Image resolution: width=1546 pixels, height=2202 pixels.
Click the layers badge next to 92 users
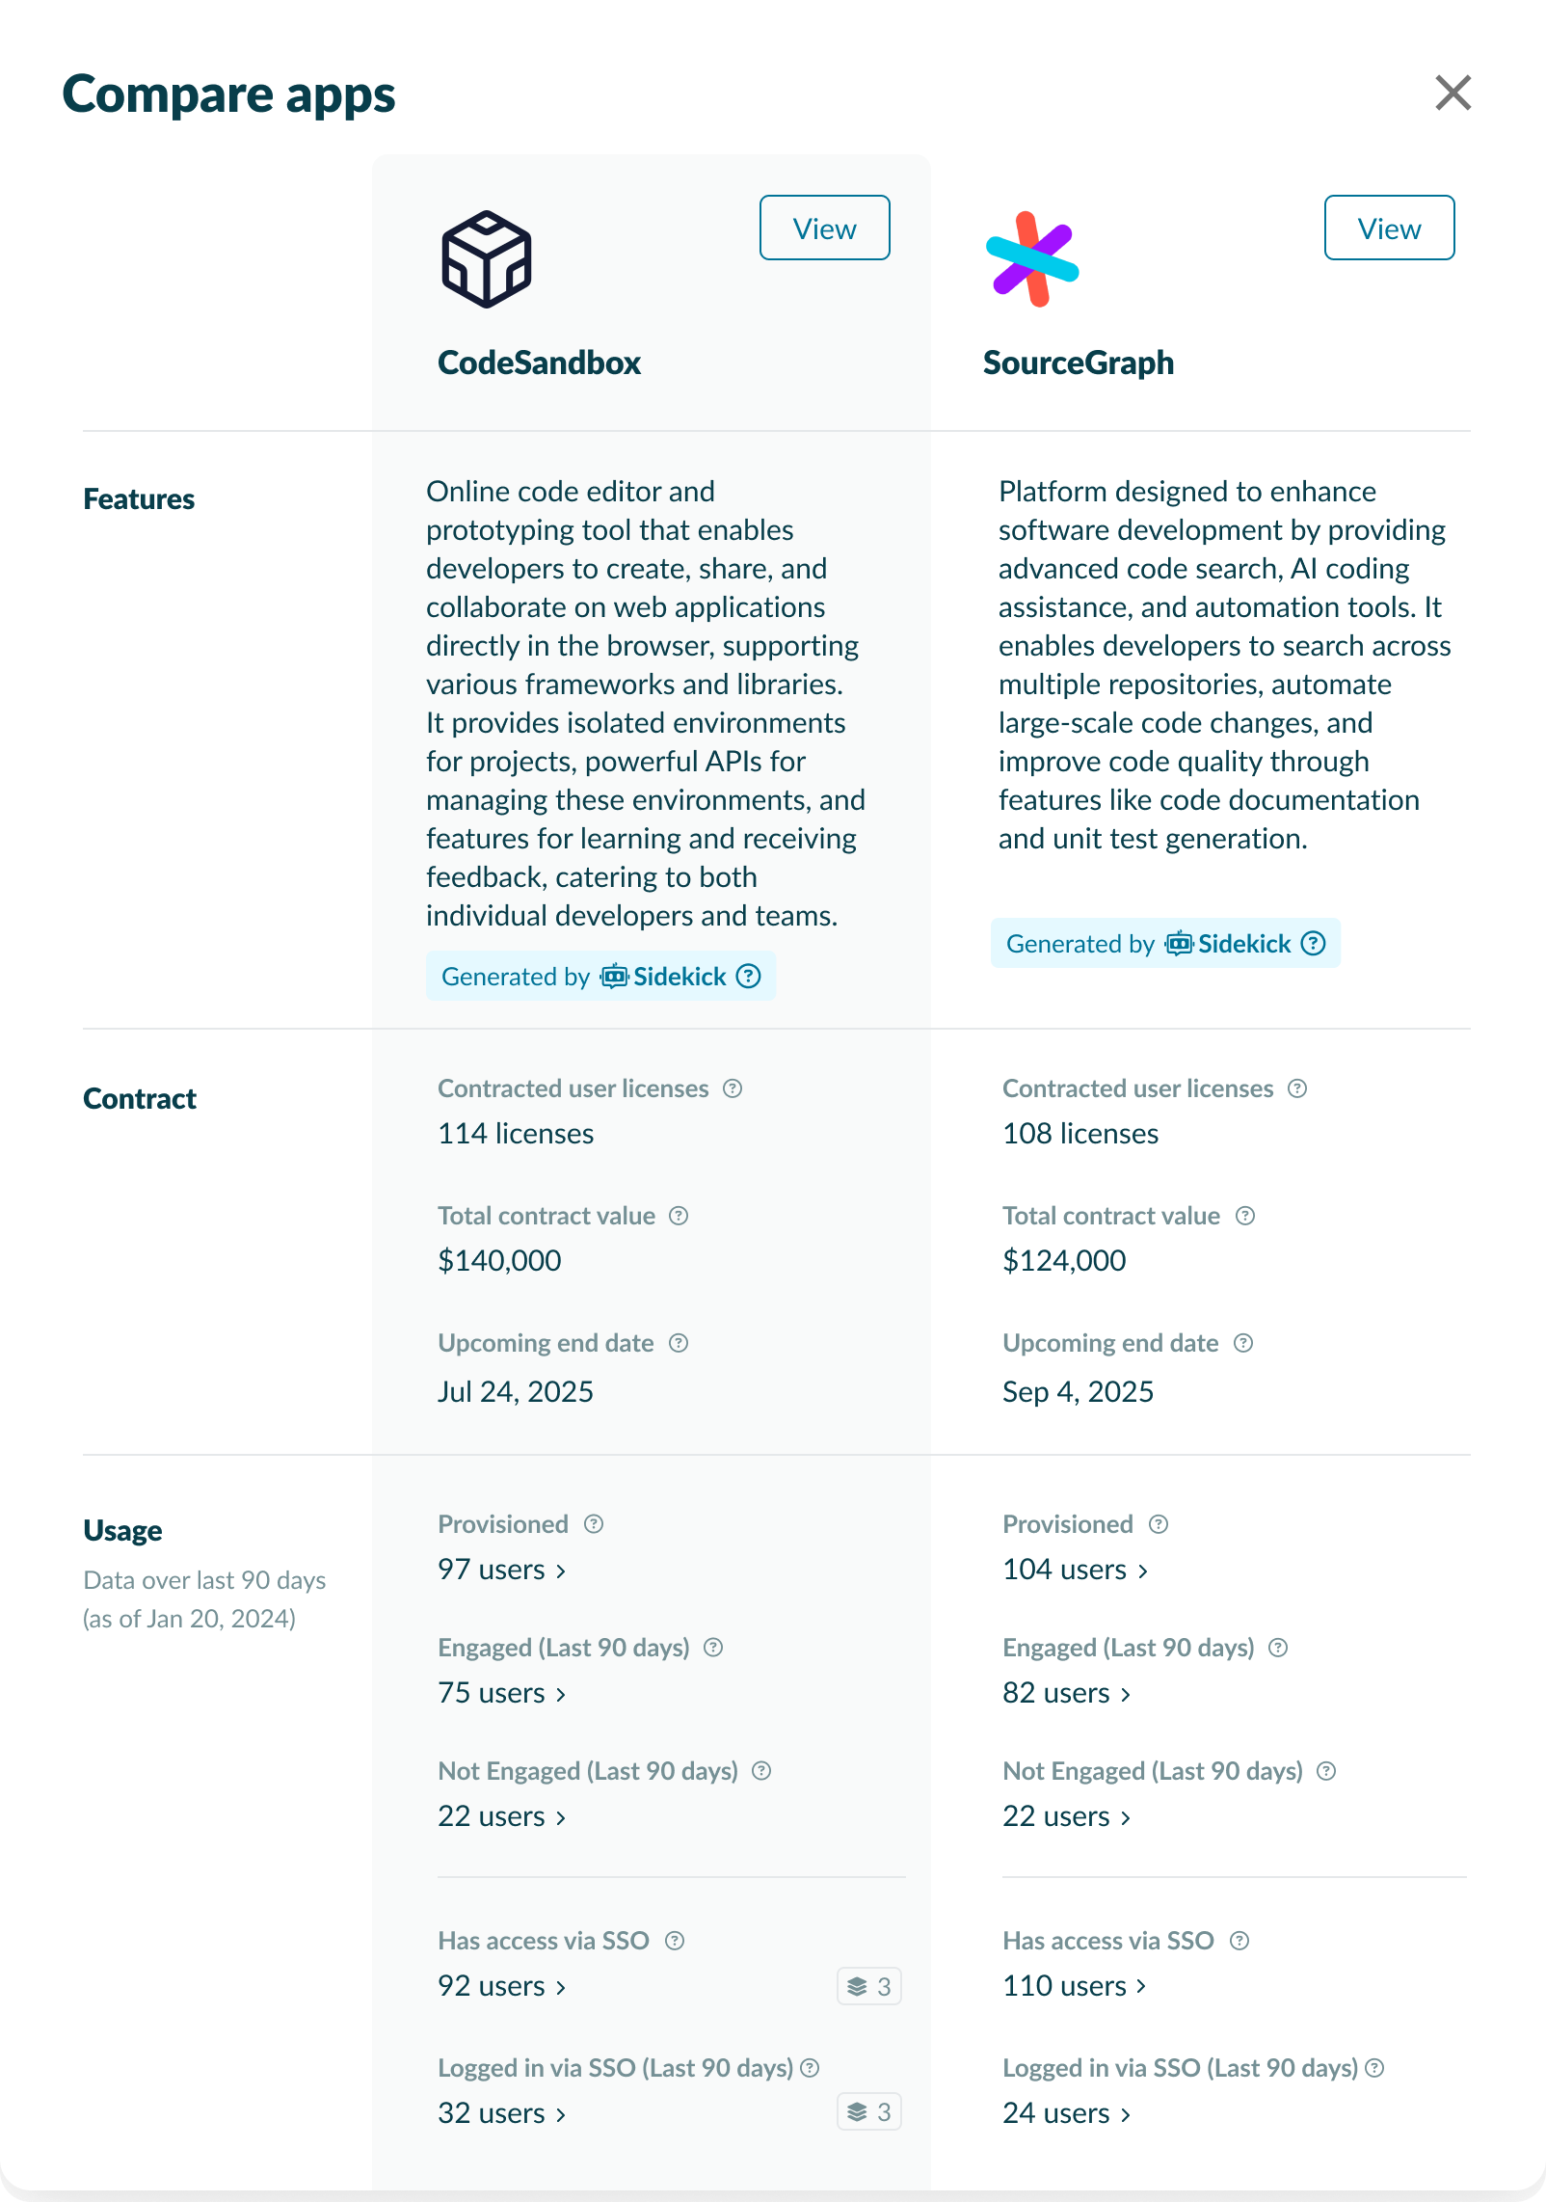coord(868,1986)
